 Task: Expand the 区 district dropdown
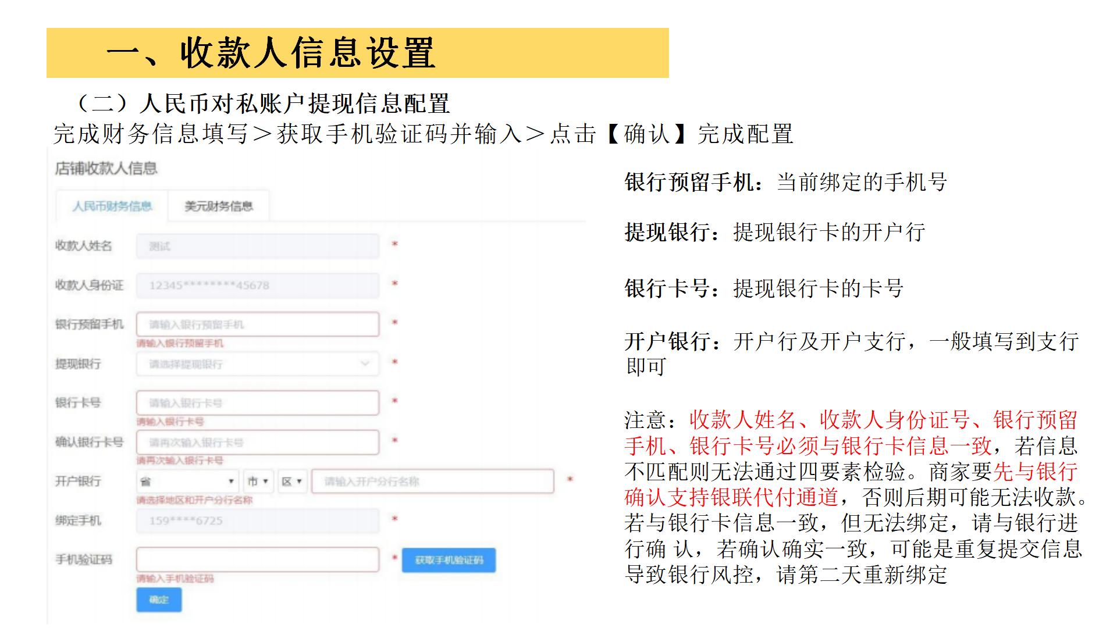click(292, 481)
